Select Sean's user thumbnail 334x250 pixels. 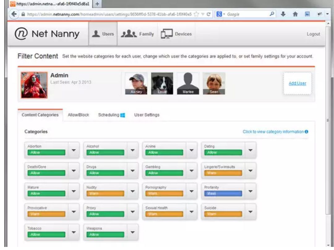214,83
